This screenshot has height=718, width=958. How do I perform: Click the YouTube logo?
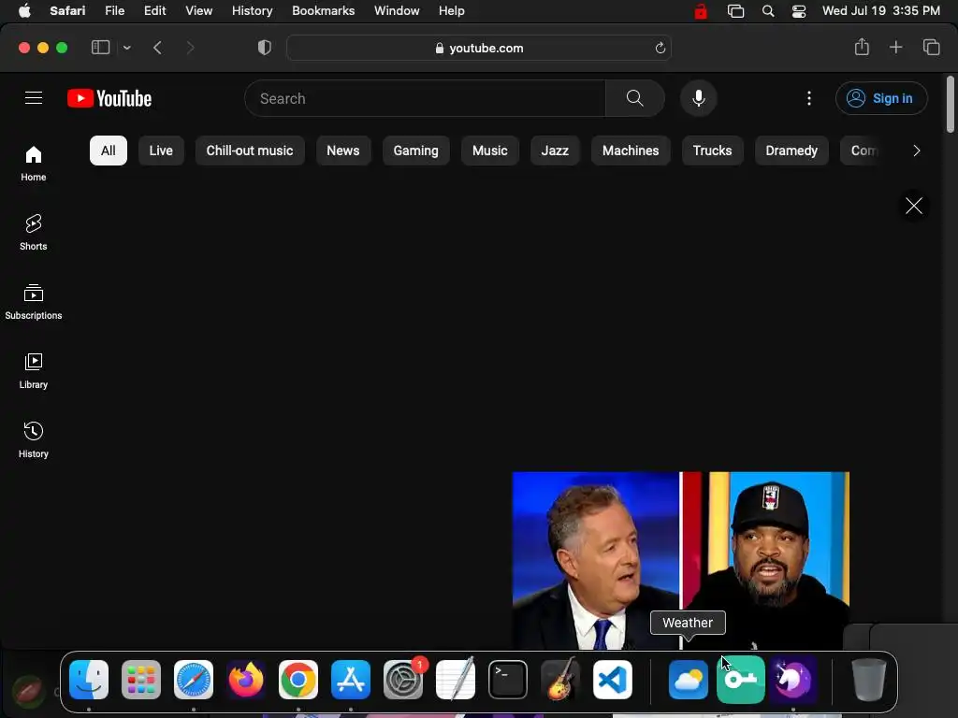109,98
